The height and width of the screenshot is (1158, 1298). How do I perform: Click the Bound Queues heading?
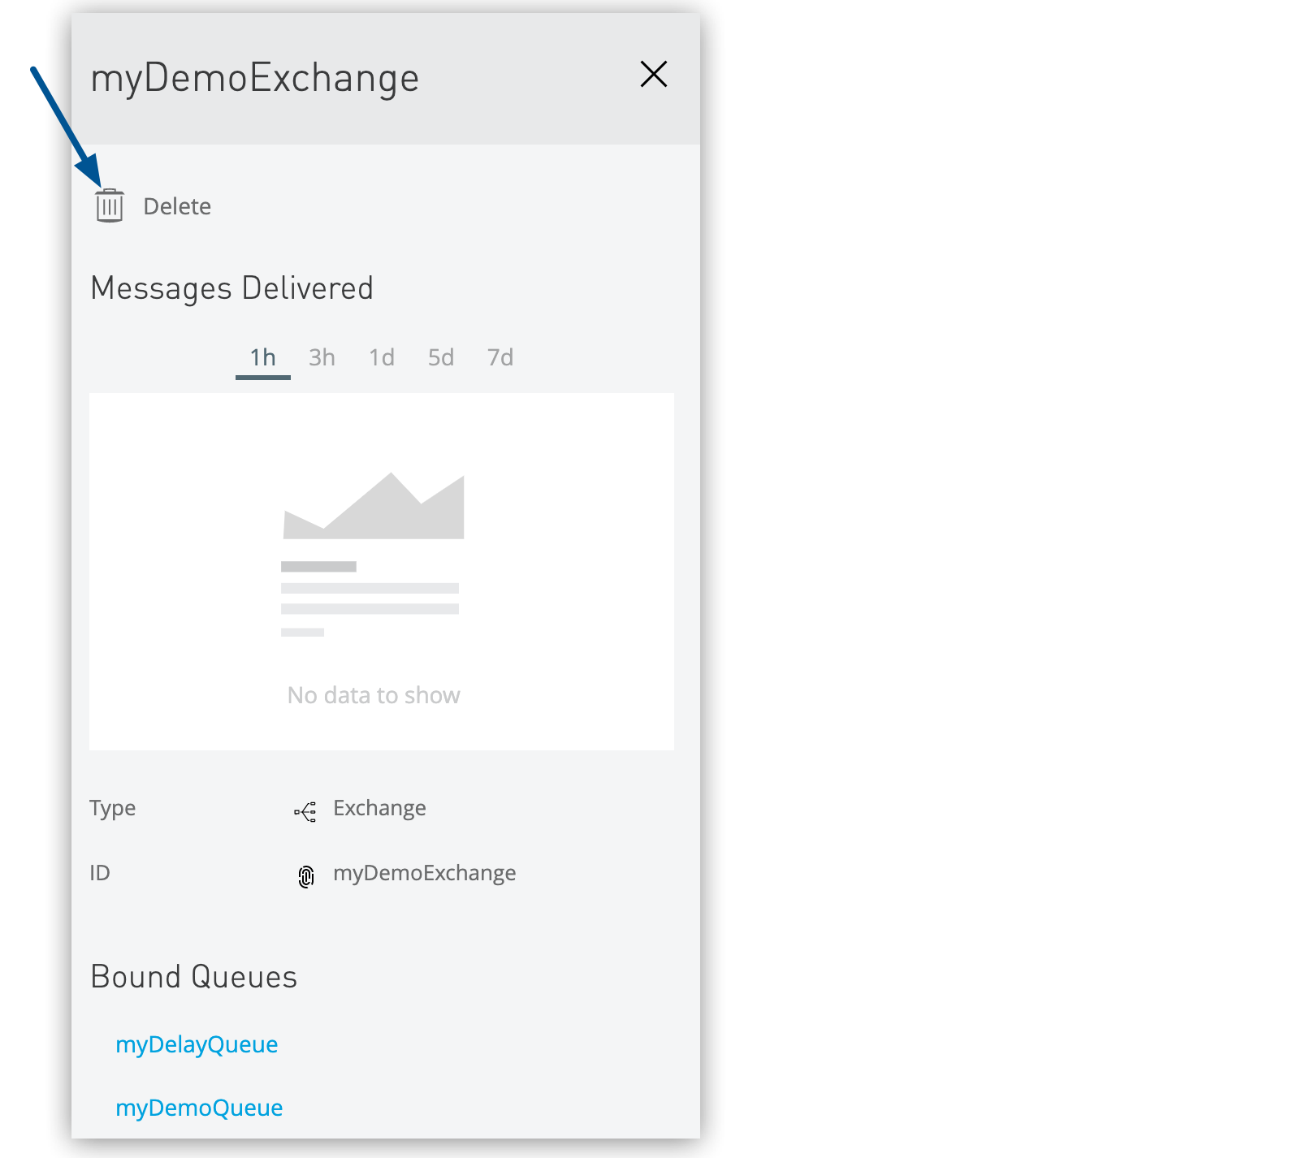click(194, 977)
